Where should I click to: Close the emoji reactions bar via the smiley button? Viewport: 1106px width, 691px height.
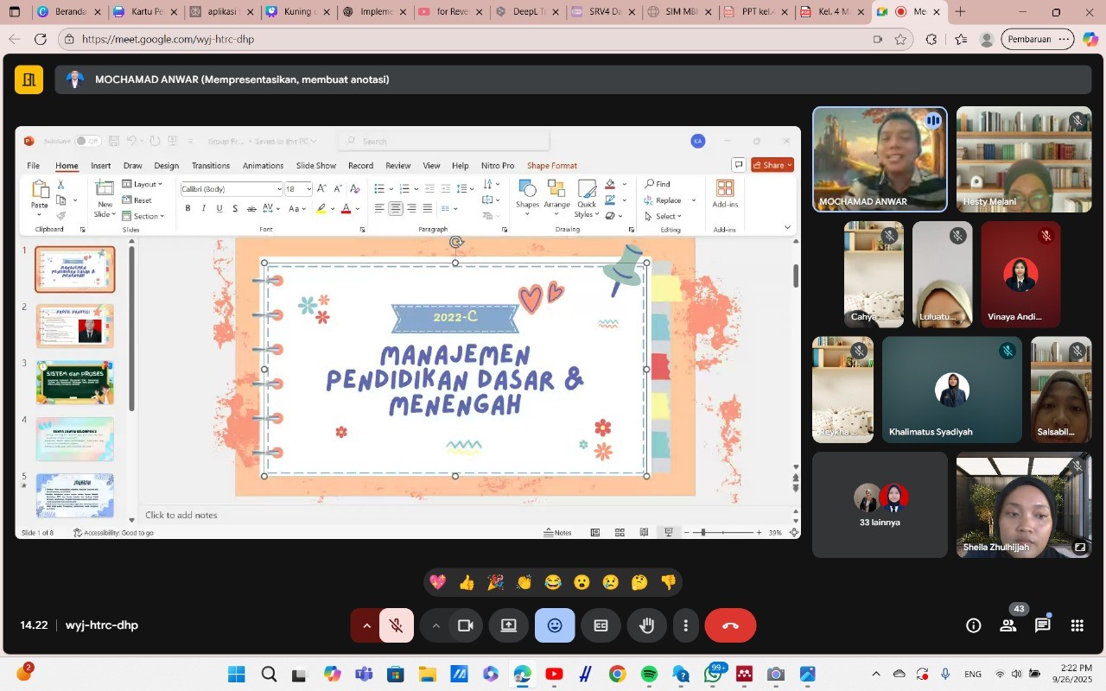pos(555,625)
